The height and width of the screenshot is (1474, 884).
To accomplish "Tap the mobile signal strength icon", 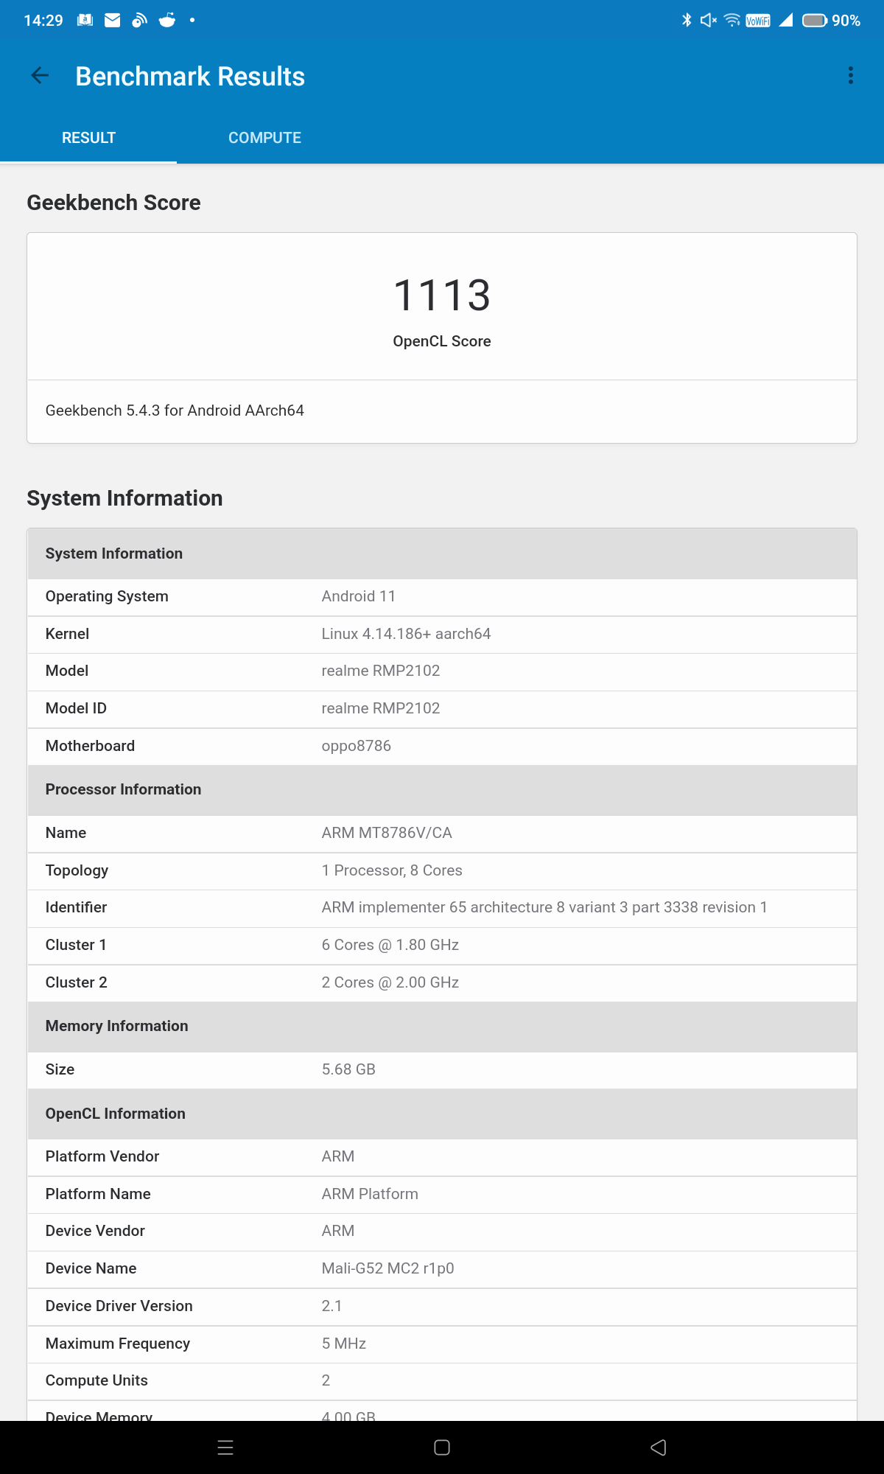I will click(786, 20).
